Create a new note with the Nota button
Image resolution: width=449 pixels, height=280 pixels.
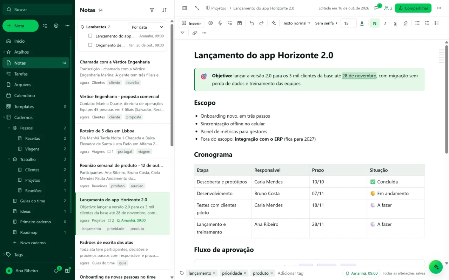coord(20,26)
